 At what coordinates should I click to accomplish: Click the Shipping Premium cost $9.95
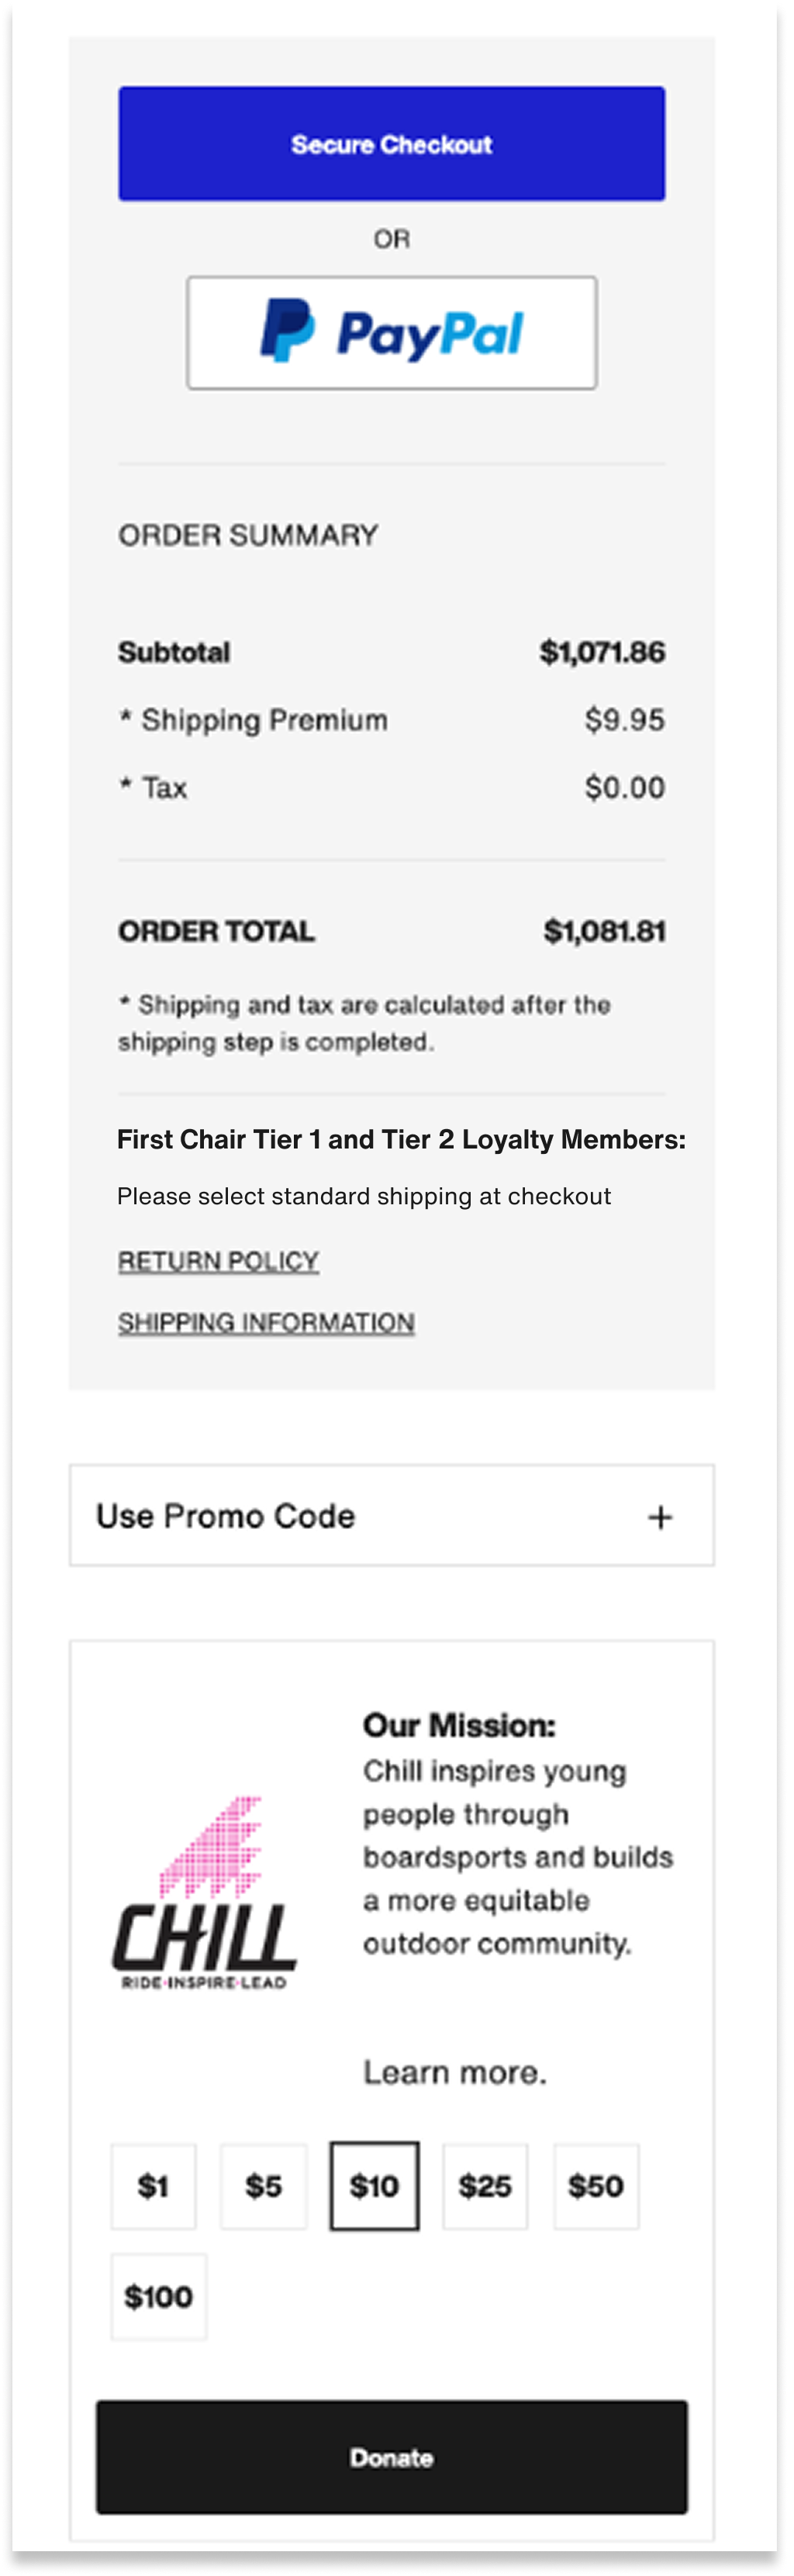tap(624, 720)
